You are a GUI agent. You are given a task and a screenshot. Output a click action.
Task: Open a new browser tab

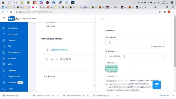tap(145, 7)
